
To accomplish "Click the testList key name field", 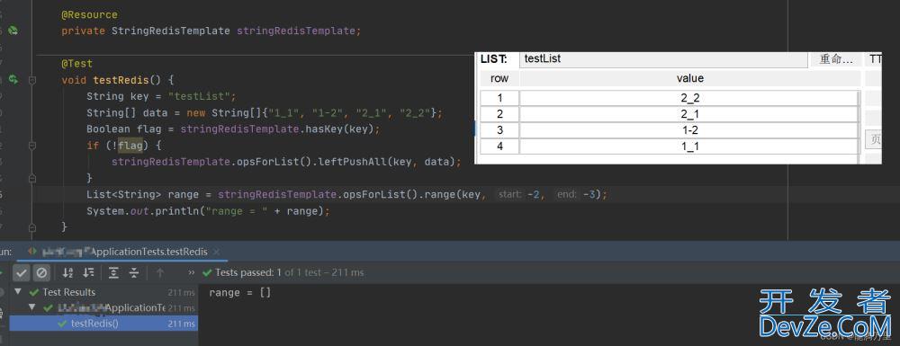I will (x=663, y=59).
